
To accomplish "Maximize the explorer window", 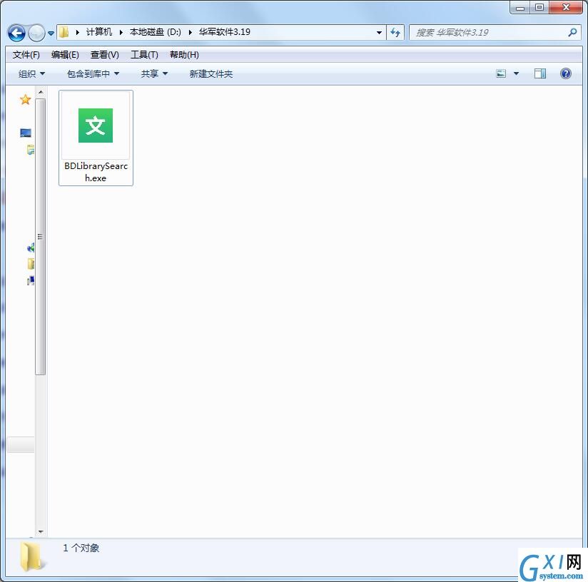I will pyautogui.click(x=539, y=8).
